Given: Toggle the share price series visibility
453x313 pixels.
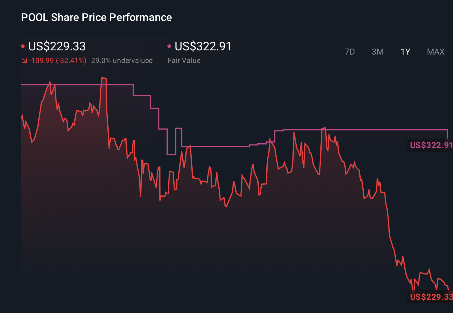Looking at the screenshot, I should (23, 46).
